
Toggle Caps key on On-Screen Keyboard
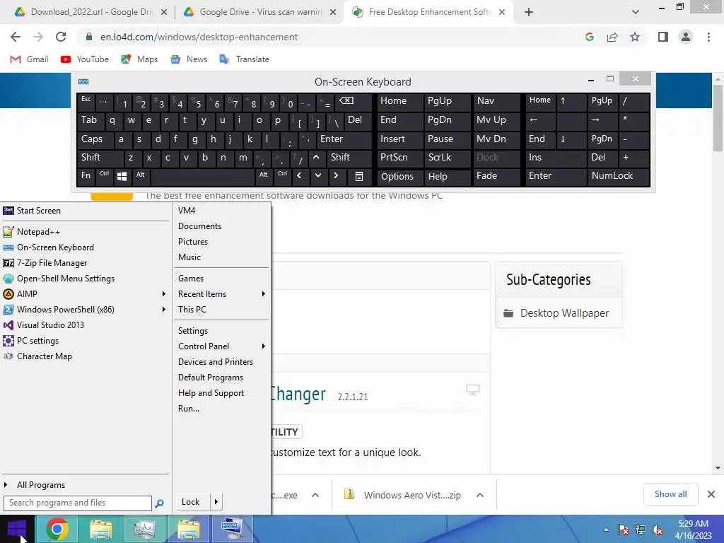[95, 139]
